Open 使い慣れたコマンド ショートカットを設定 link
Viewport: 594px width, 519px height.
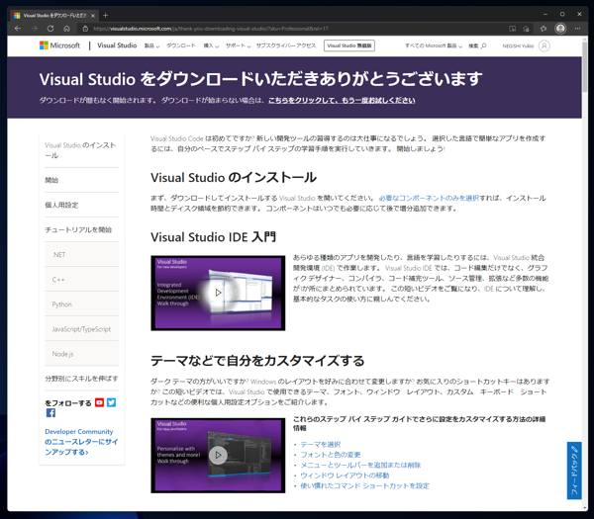point(364,485)
